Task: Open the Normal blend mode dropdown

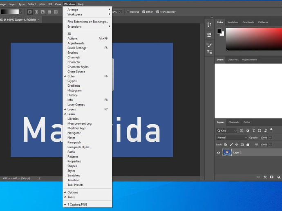Action: [x=232, y=138]
